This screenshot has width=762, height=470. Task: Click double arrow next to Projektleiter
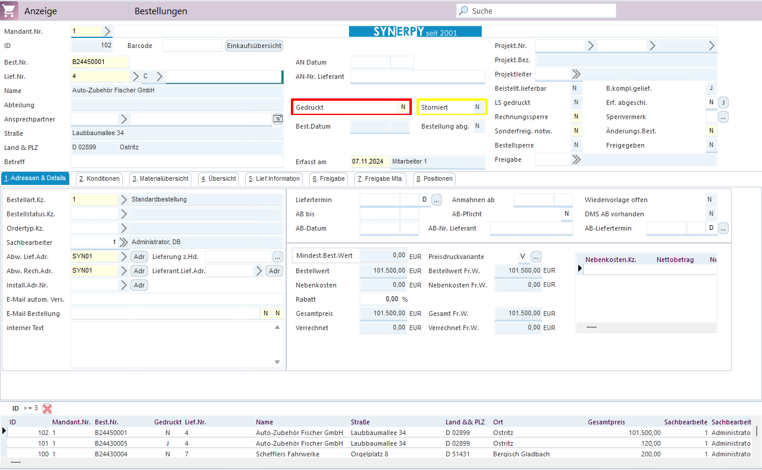576,74
